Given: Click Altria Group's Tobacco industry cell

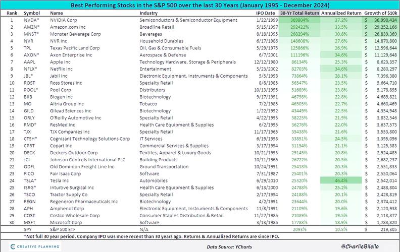Looking at the screenshot, I should (148, 104).
